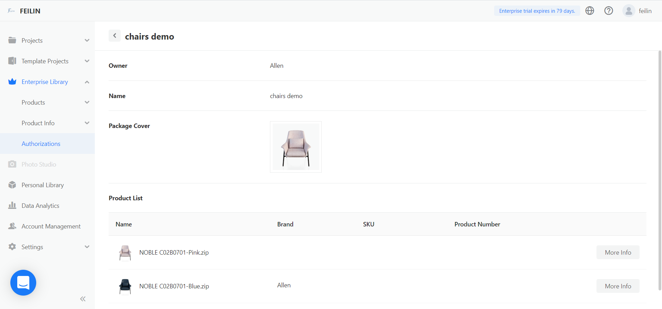This screenshot has height=309, width=662.
Task: Click the Account Management people icon
Action: pos(12,226)
